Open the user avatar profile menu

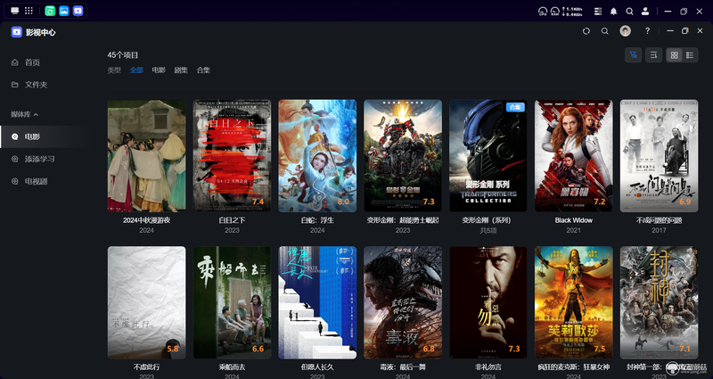(x=626, y=31)
